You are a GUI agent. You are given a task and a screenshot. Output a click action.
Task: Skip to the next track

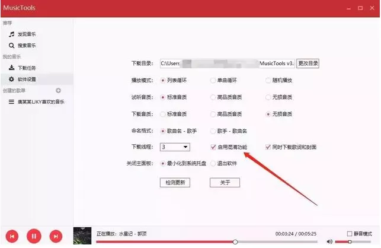[56, 236]
